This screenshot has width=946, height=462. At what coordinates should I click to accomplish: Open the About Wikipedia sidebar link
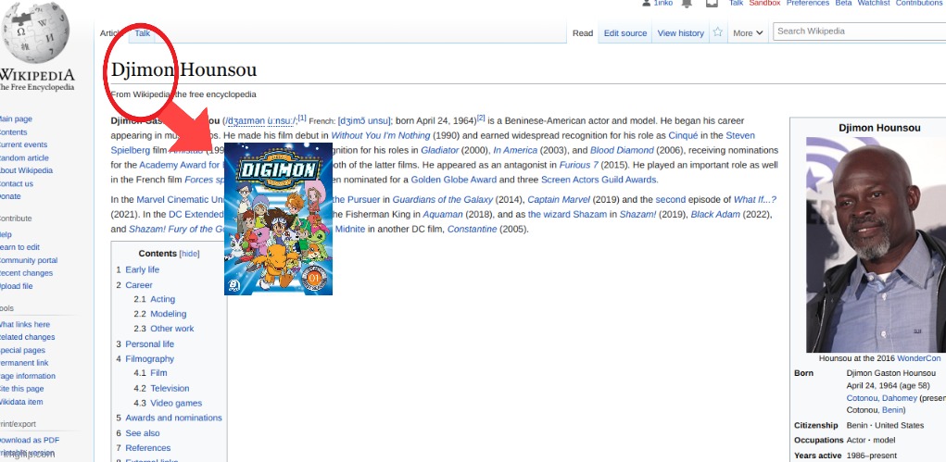pos(26,170)
